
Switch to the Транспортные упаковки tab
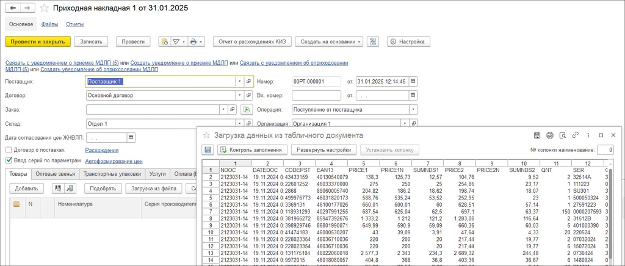112,174
